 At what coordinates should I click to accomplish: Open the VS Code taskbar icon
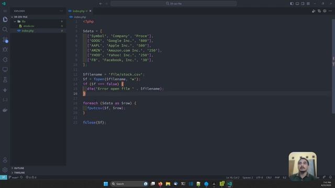click(229, 184)
